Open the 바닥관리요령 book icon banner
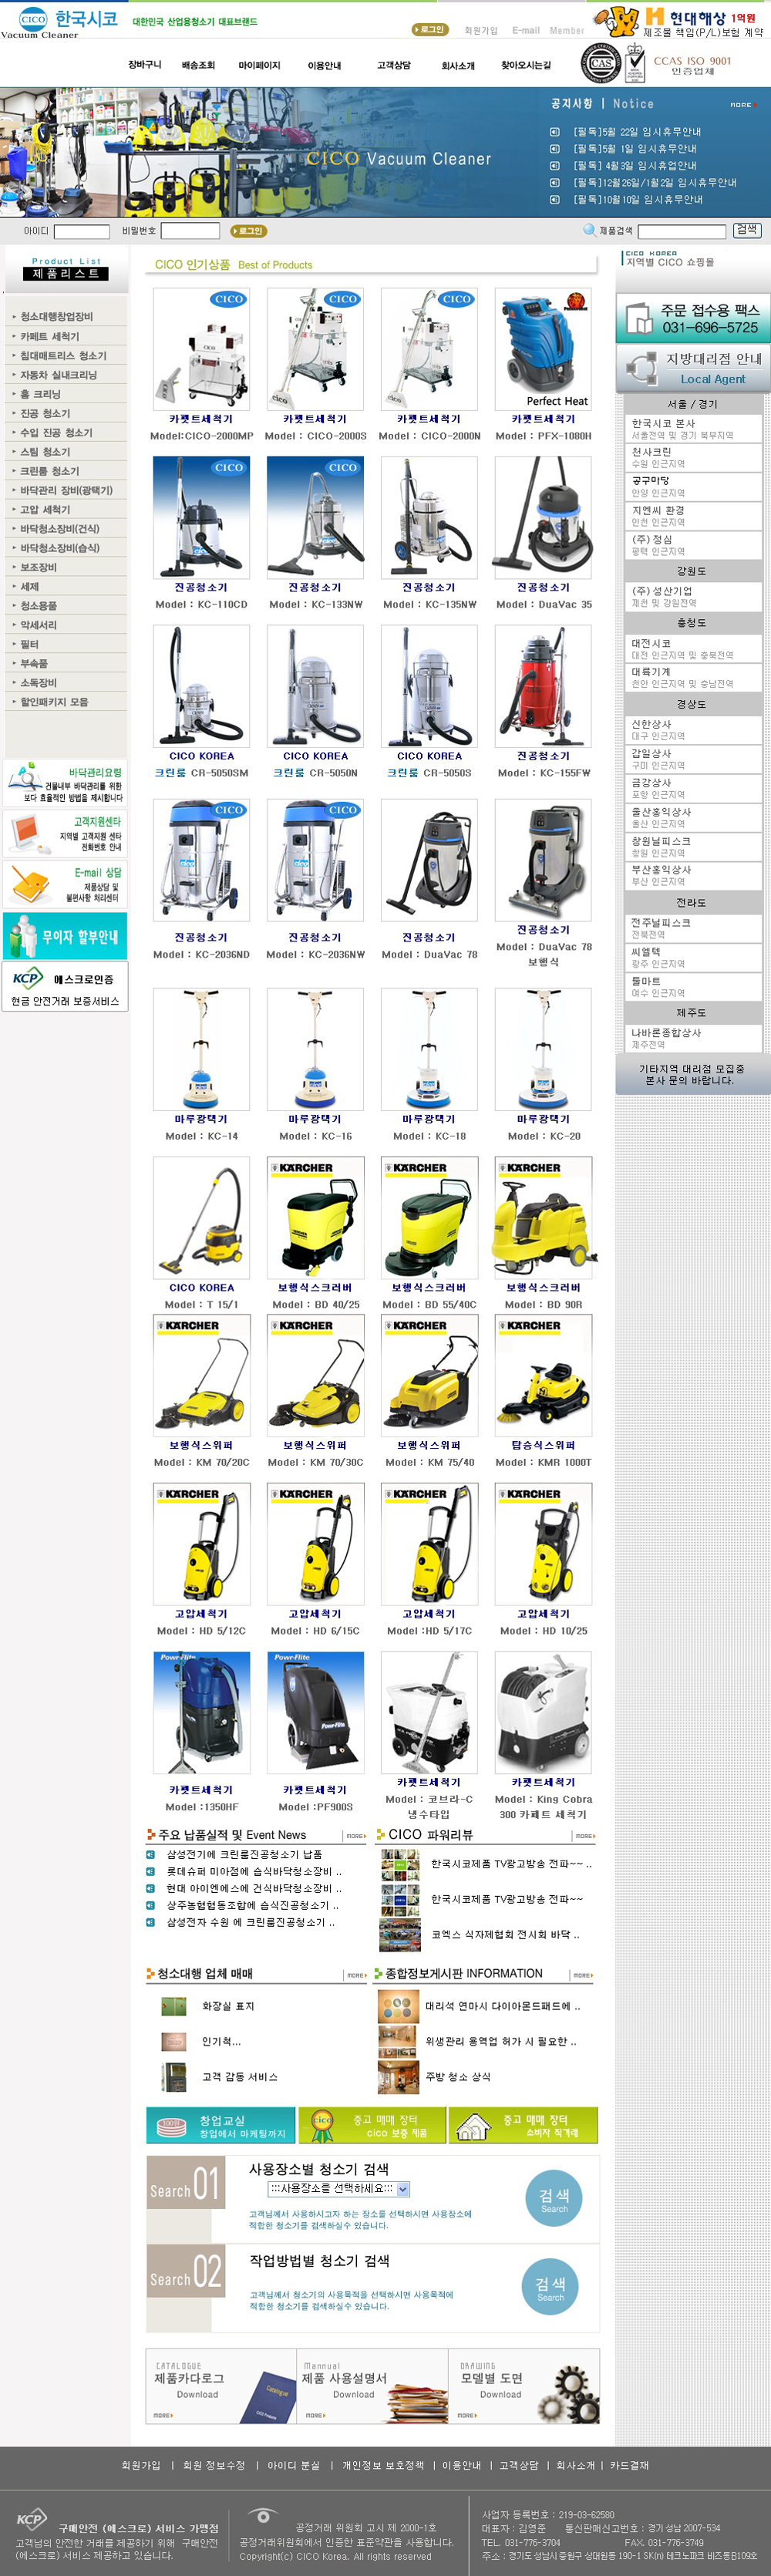 [65, 783]
